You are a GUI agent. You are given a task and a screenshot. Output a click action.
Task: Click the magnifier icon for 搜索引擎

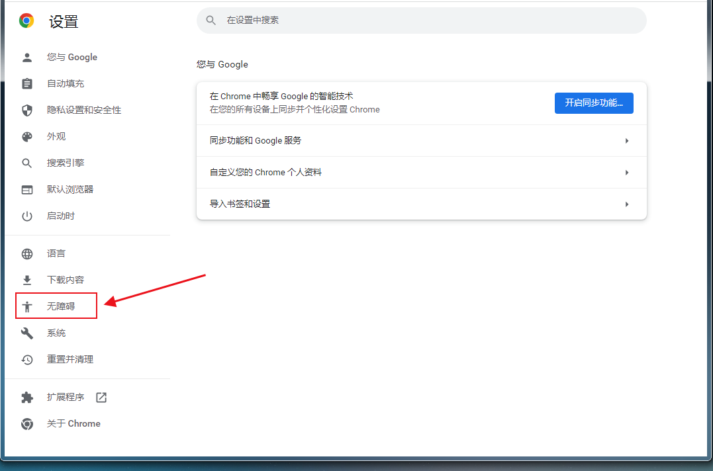point(27,163)
